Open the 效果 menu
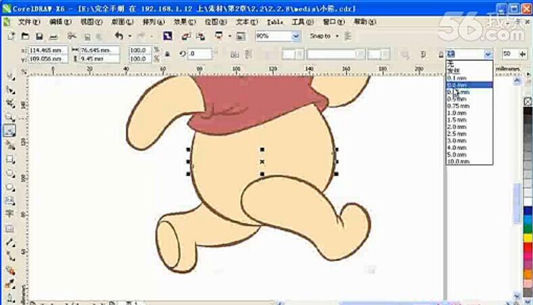Viewport: 533px width, 305px height. [x=185, y=22]
